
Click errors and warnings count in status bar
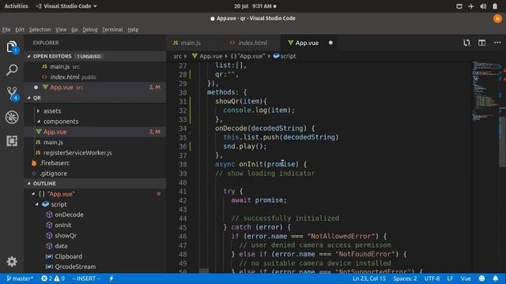pyautogui.click(x=53, y=278)
